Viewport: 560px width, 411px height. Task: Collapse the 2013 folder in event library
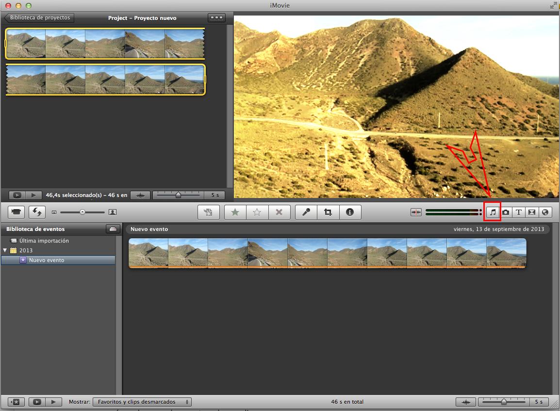click(x=5, y=250)
